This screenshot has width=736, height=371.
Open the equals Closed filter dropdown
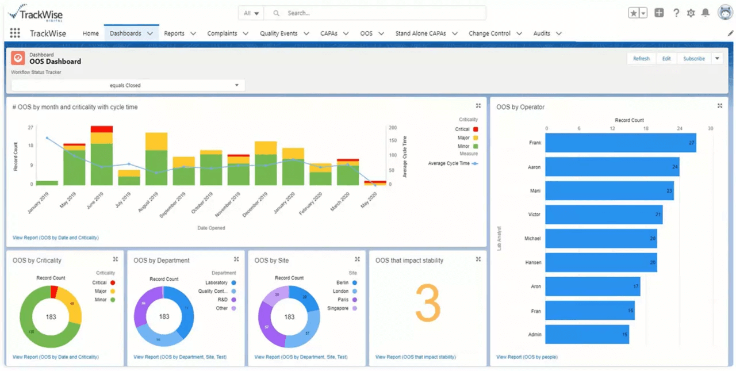129,85
